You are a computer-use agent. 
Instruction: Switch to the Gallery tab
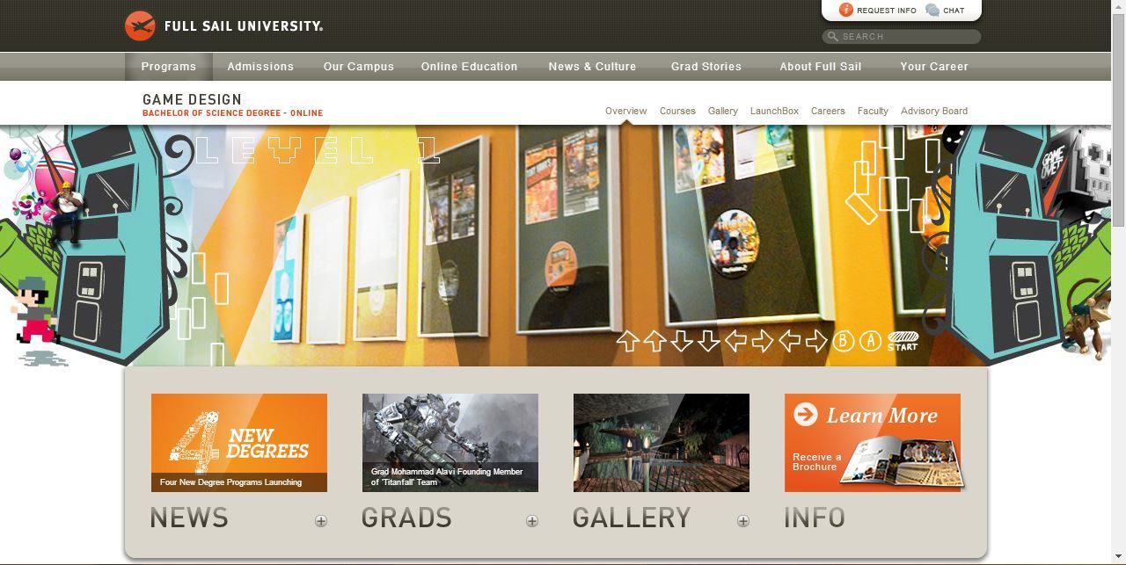tap(722, 111)
